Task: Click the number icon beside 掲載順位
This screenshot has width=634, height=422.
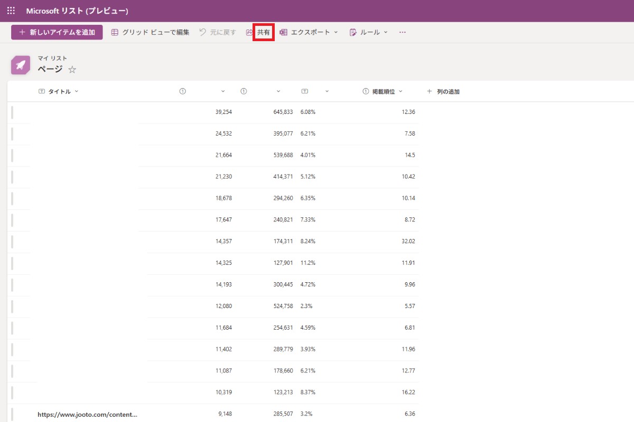Action: tap(365, 91)
